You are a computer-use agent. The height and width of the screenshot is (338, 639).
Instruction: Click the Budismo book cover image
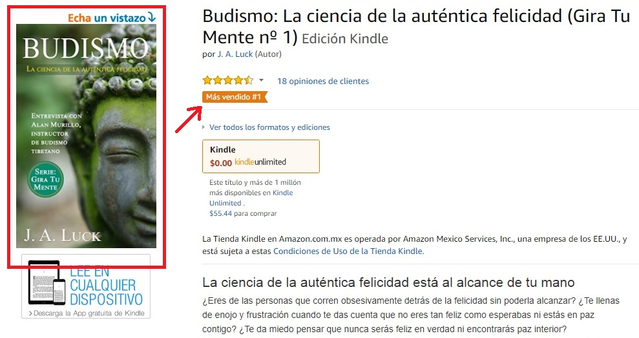86,136
